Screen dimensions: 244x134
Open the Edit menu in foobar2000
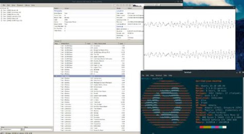coord(8,5)
